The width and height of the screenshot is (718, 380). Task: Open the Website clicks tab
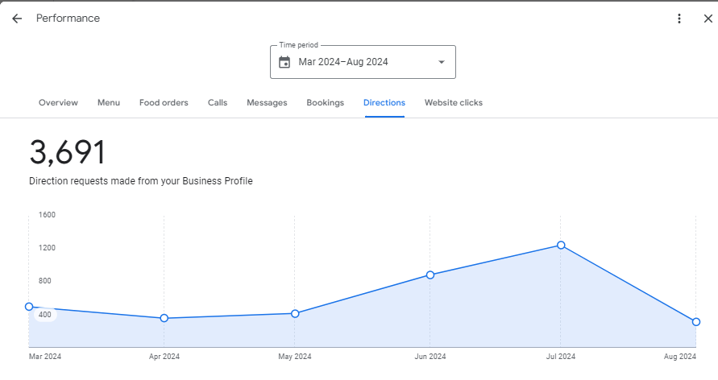pos(454,103)
